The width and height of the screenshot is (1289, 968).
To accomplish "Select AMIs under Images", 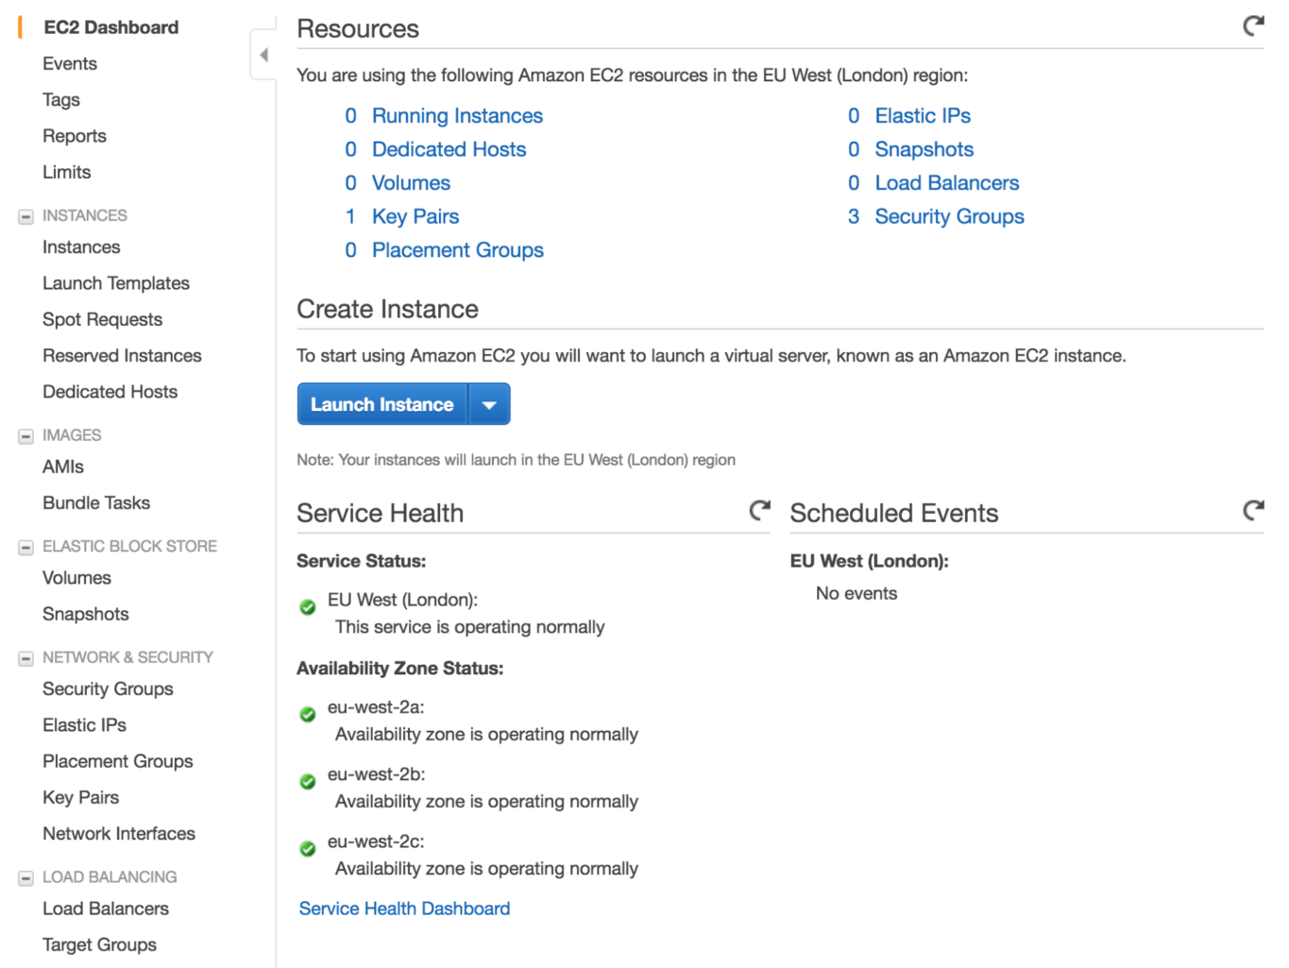I will point(63,467).
